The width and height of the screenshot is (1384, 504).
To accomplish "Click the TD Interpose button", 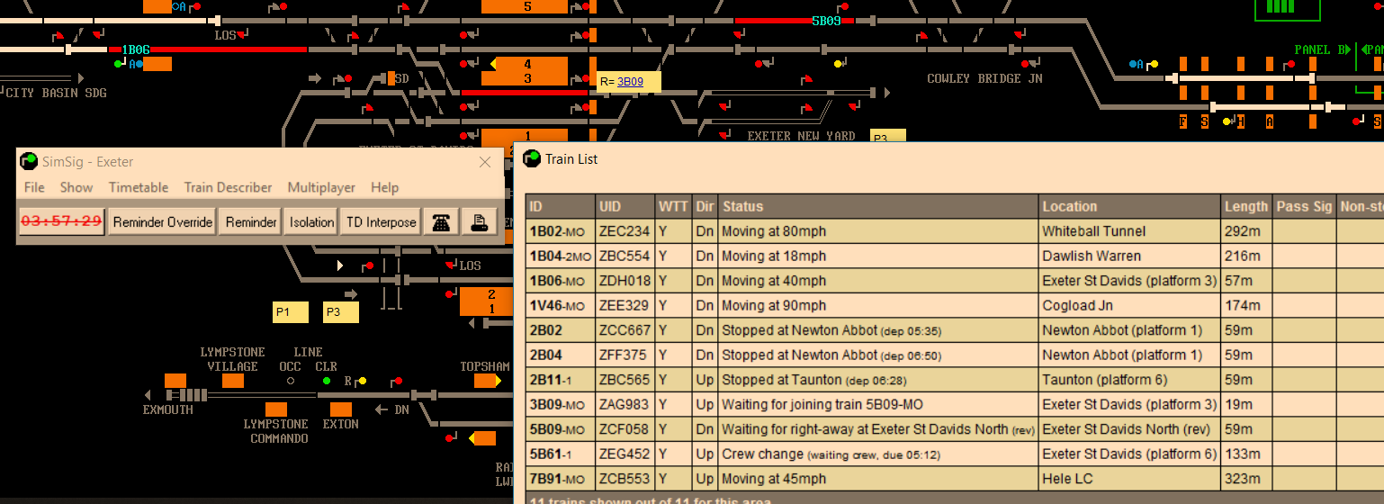I will coord(381,222).
